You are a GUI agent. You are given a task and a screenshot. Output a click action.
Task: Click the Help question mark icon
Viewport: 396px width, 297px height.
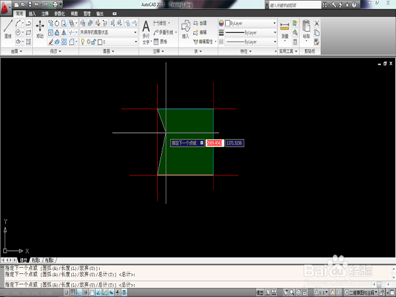[x=354, y=5]
